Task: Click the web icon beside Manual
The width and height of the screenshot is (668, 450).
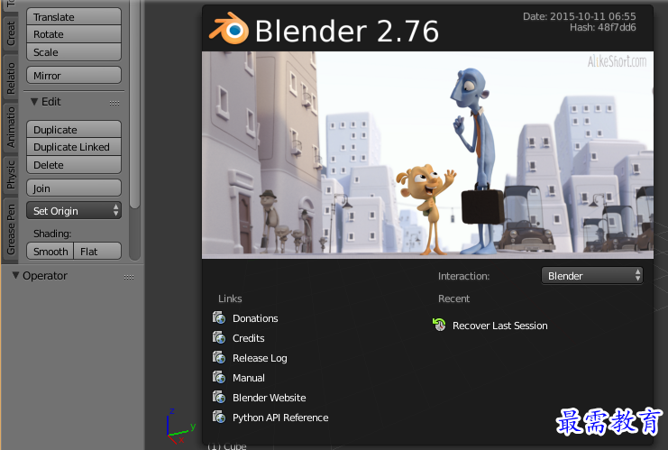Action: pyautogui.click(x=219, y=377)
